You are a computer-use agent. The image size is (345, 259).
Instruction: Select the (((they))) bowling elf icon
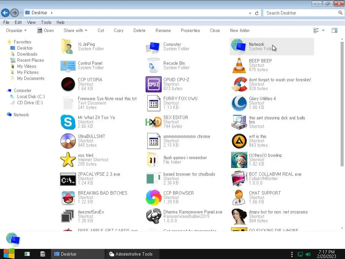click(239, 160)
